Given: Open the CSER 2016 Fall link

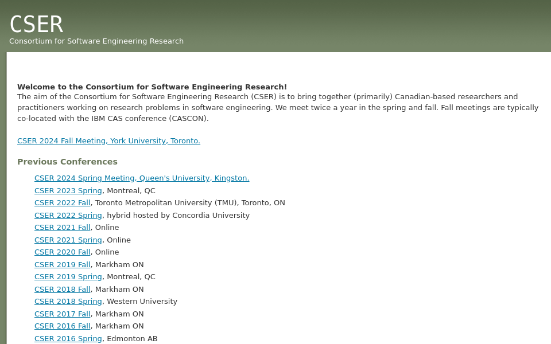Looking at the screenshot, I should [x=62, y=326].
